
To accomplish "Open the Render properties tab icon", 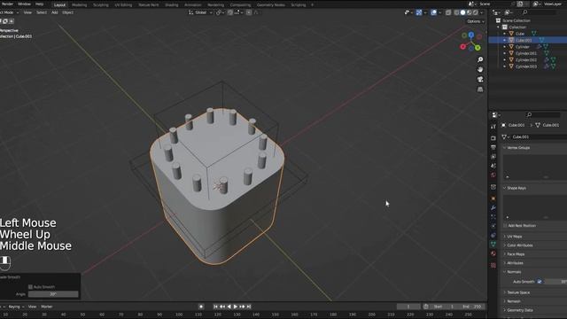I will point(493,138).
